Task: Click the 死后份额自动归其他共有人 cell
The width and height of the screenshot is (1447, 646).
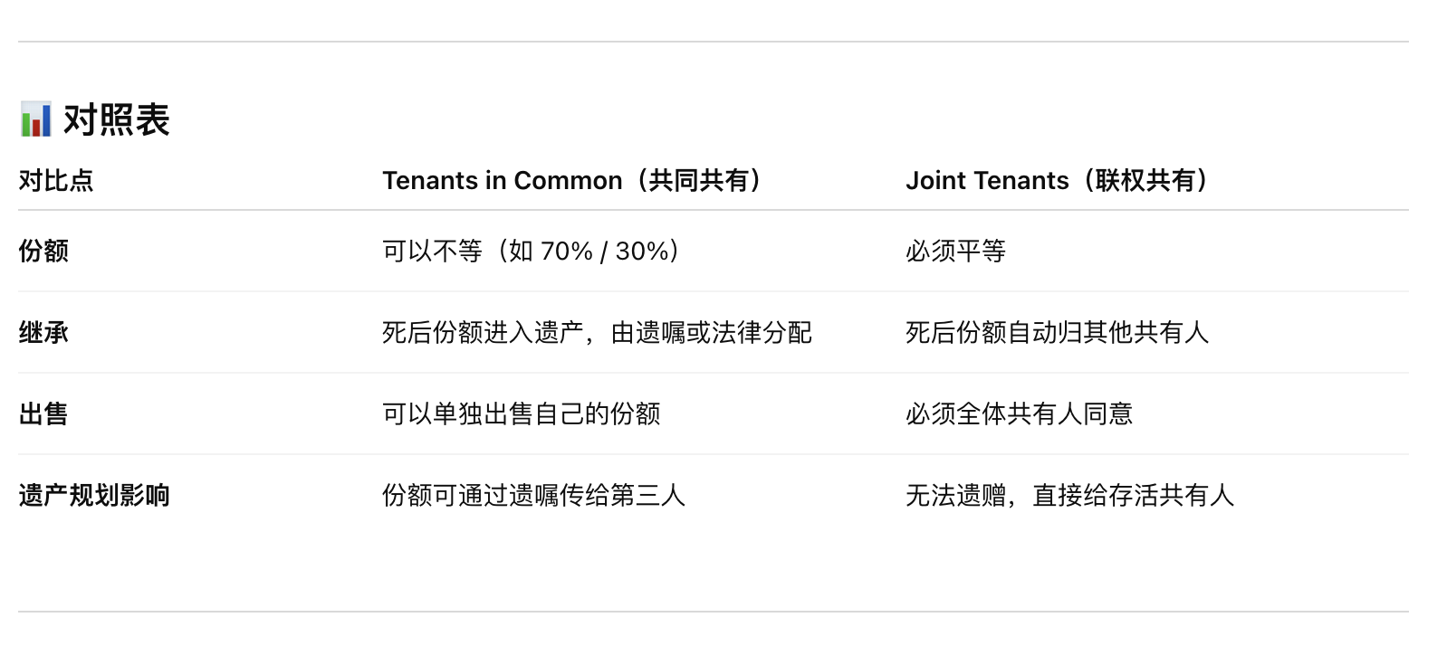Action: point(1058,332)
